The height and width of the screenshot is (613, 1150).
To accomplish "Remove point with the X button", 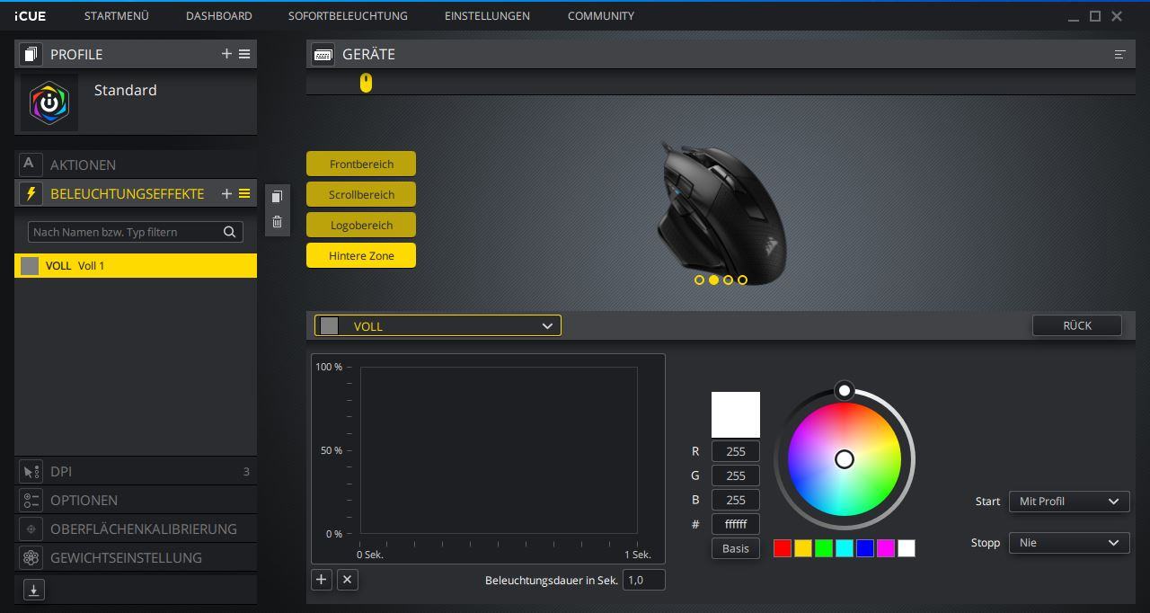I will click(x=348, y=580).
